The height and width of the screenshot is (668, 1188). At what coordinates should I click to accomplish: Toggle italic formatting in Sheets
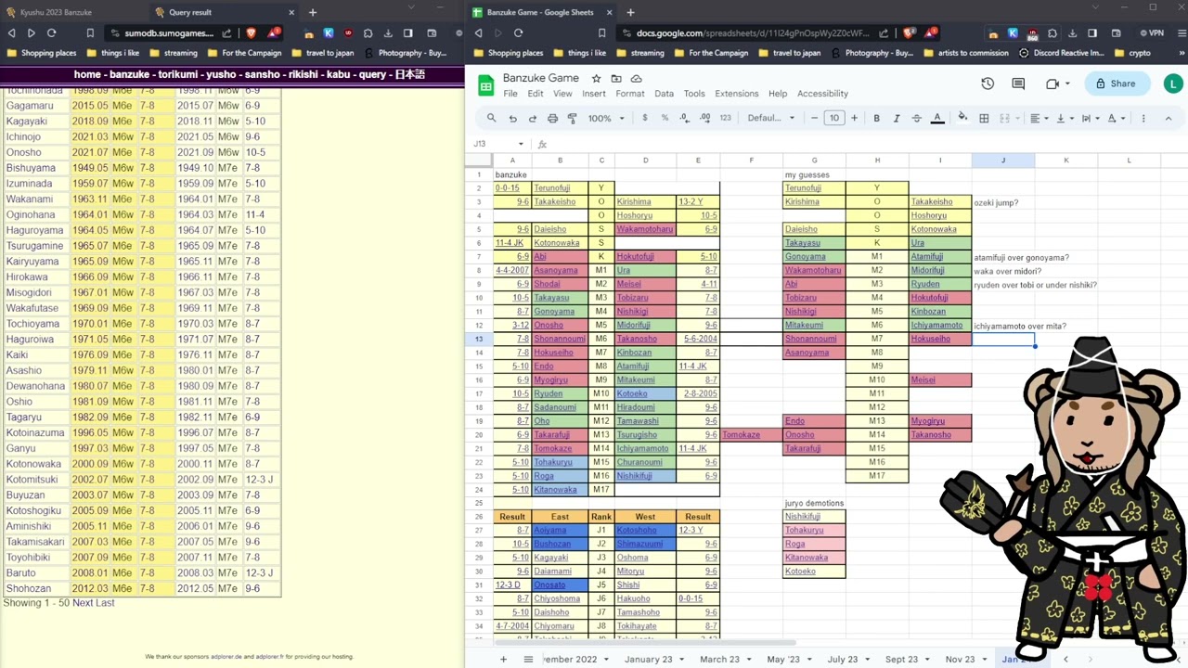(897, 118)
